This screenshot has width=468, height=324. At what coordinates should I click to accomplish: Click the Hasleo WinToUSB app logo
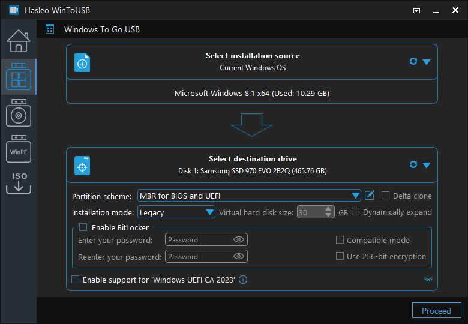(x=14, y=10)
